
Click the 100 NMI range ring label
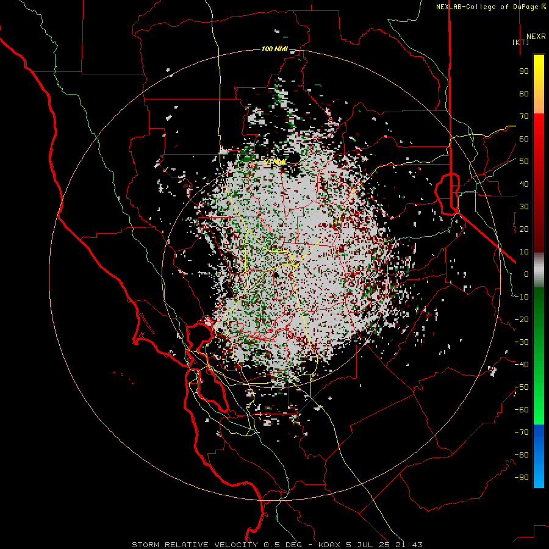[x=275, y=49]
